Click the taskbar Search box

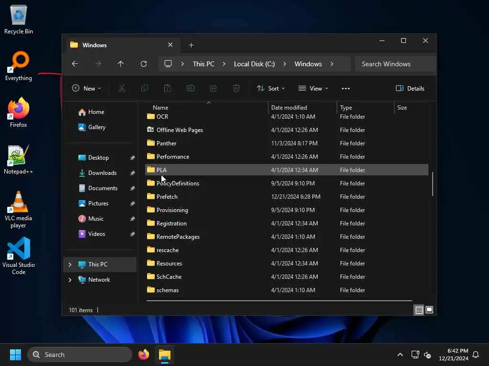[x=80, y=355]
